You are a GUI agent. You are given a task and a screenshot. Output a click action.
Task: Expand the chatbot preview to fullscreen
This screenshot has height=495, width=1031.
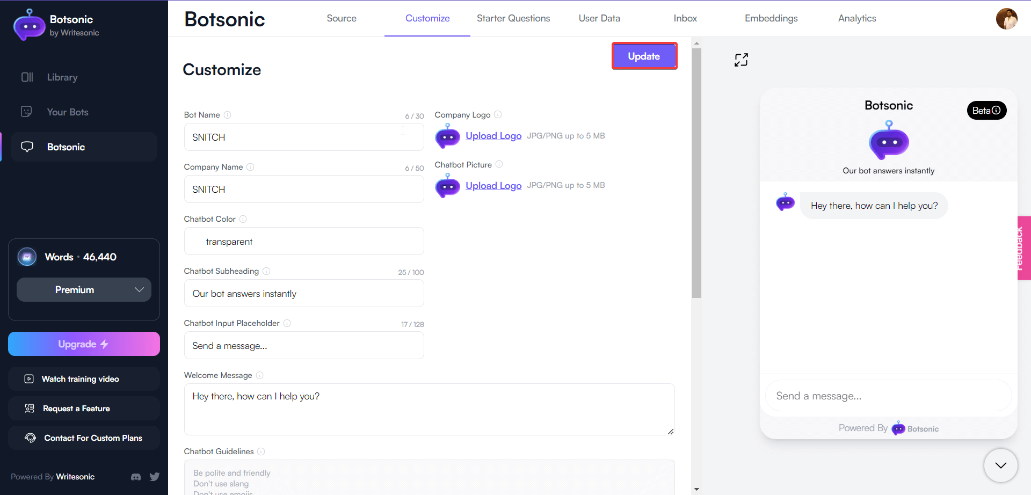(x=741, y=60)
